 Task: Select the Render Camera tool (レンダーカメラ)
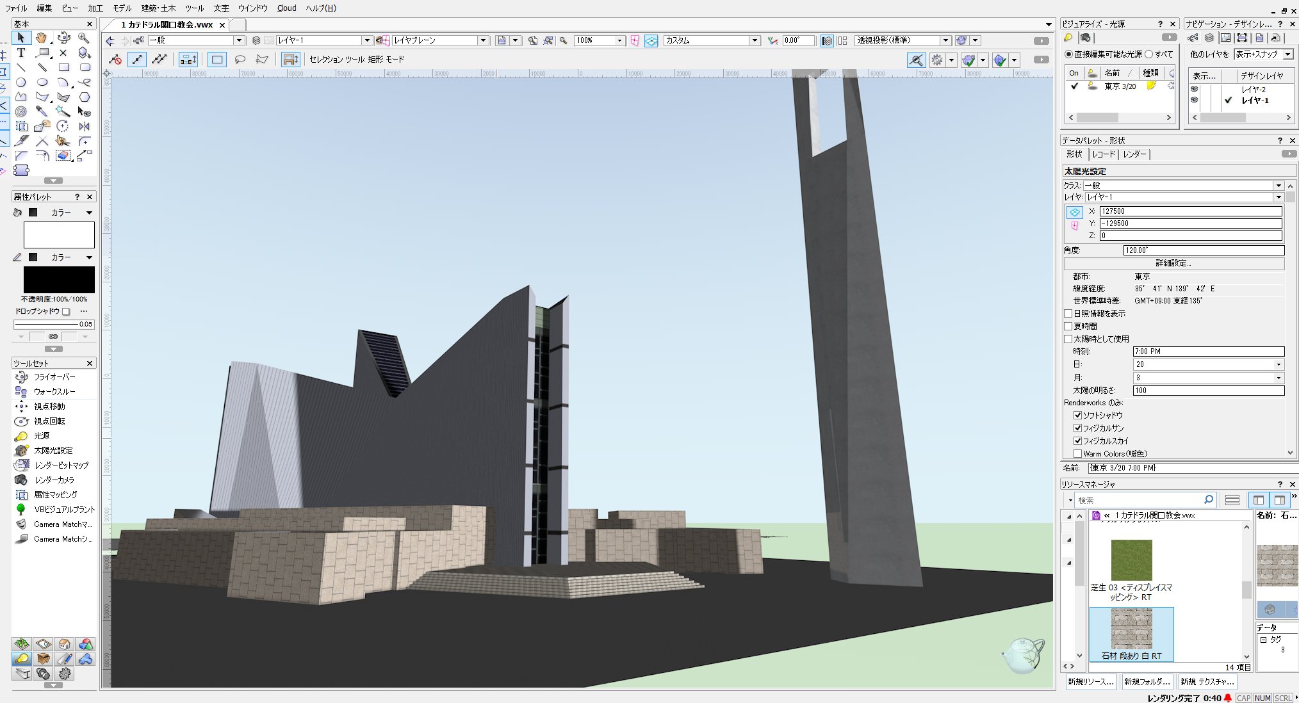[x=54, y=480]
